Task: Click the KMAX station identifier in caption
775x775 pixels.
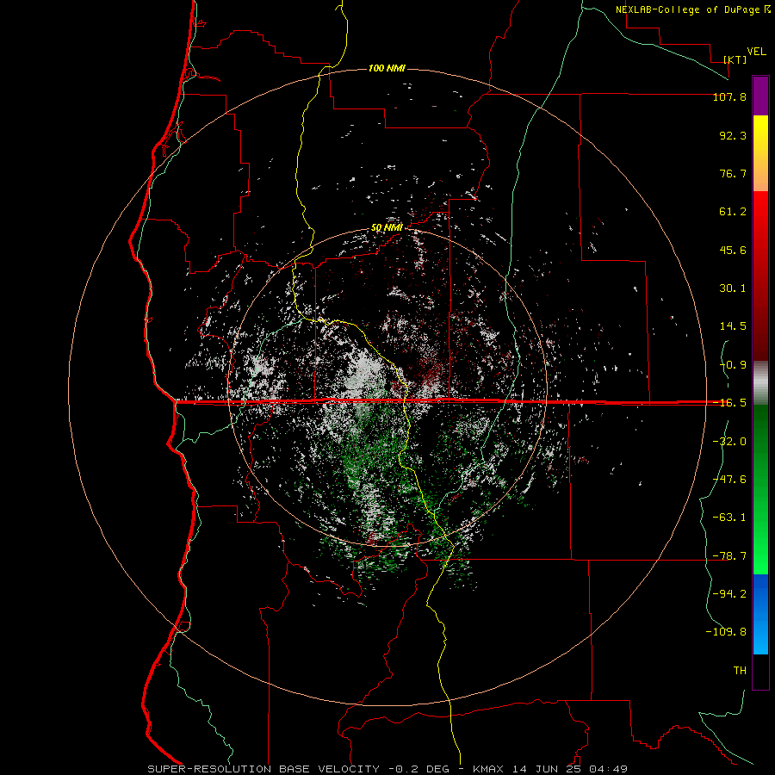Action: coord(490,769)
